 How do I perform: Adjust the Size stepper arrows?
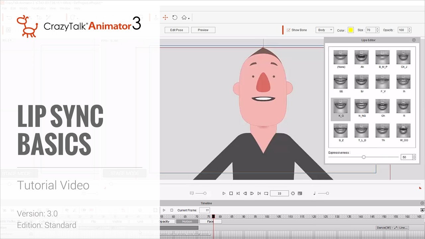click(378, 30)
